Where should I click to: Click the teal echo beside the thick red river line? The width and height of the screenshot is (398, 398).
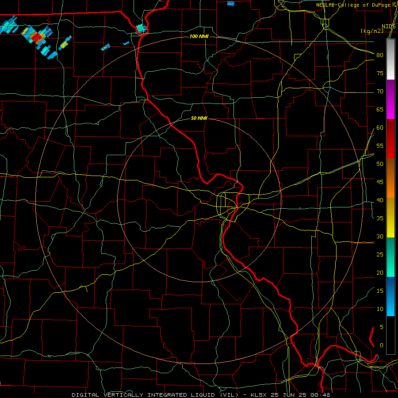140,28
